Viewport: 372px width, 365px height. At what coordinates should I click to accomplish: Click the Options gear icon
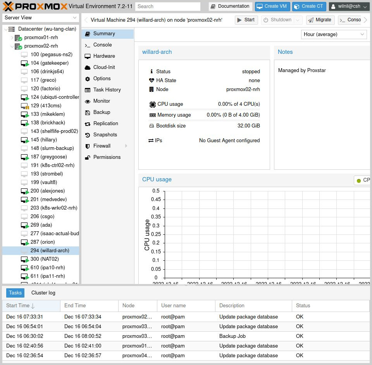coord(88,79)
